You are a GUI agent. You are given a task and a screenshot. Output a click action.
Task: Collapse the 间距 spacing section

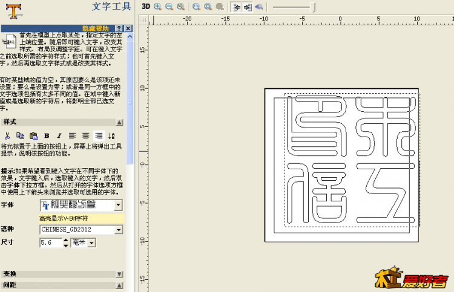coord(119,285)
